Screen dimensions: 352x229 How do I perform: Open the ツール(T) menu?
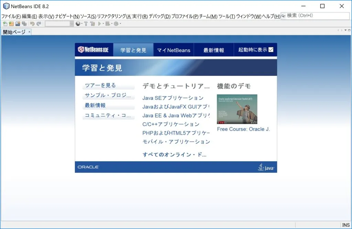(227, 16)
